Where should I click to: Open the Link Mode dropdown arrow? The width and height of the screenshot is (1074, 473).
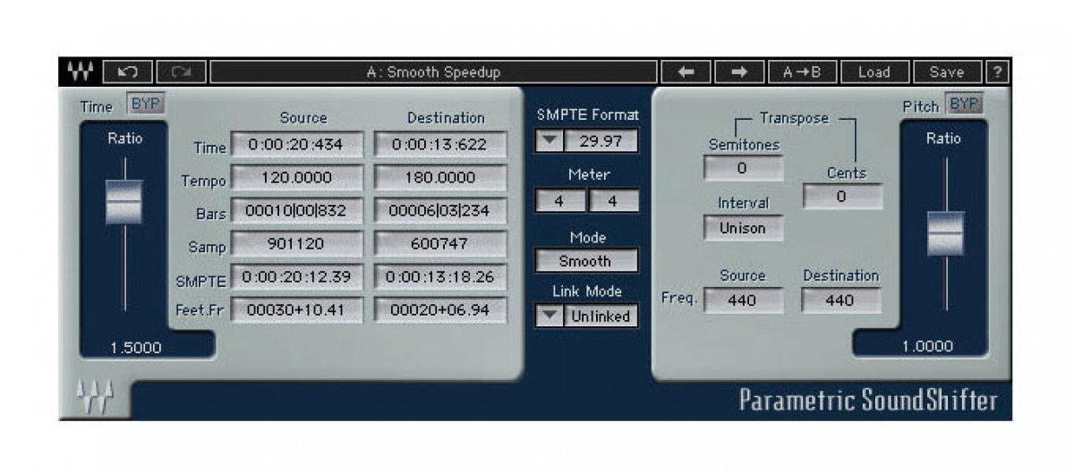[550, 316]
